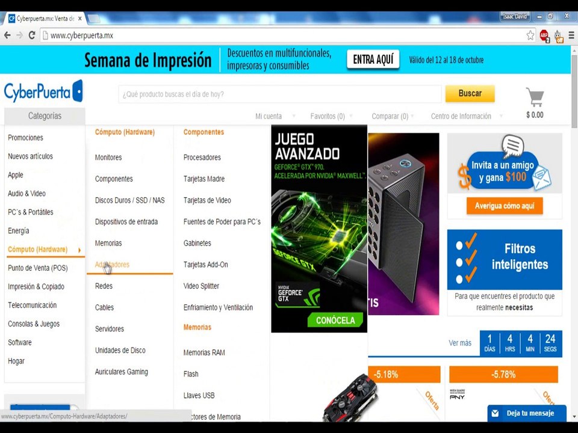Click the Isaac David profile button
This screenshot has height=433, width=578.
coord(515,16)
